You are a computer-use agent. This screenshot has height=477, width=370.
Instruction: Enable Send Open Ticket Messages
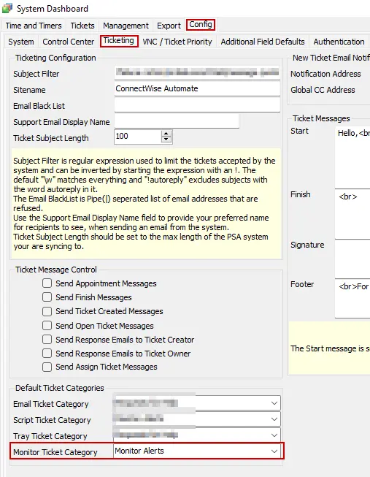[x=47, y=326]
